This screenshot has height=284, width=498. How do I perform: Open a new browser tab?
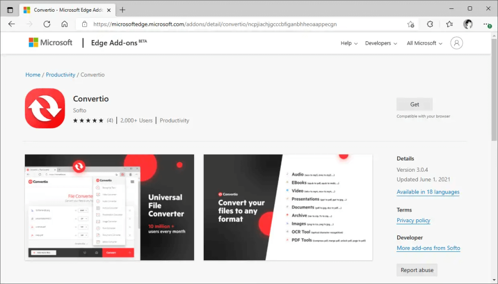[x=123, y=9]
